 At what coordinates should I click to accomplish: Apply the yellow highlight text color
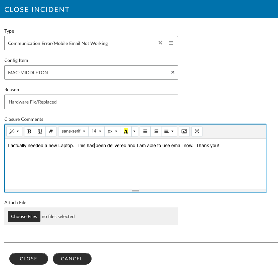pyautogui.click(x=126, y=132)
